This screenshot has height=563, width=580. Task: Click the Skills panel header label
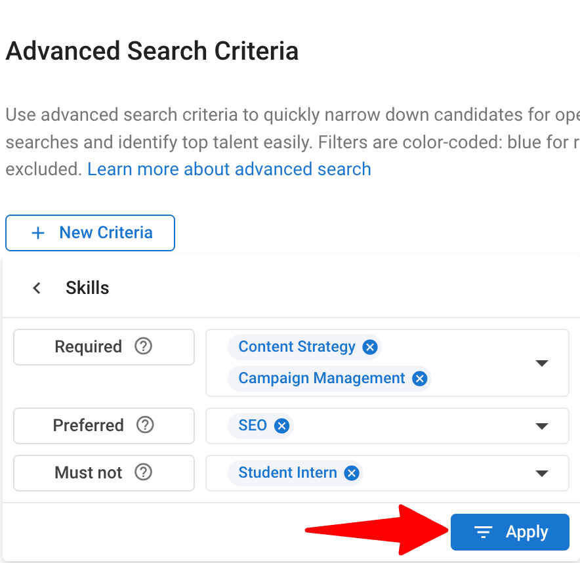(x=87, y=287)
